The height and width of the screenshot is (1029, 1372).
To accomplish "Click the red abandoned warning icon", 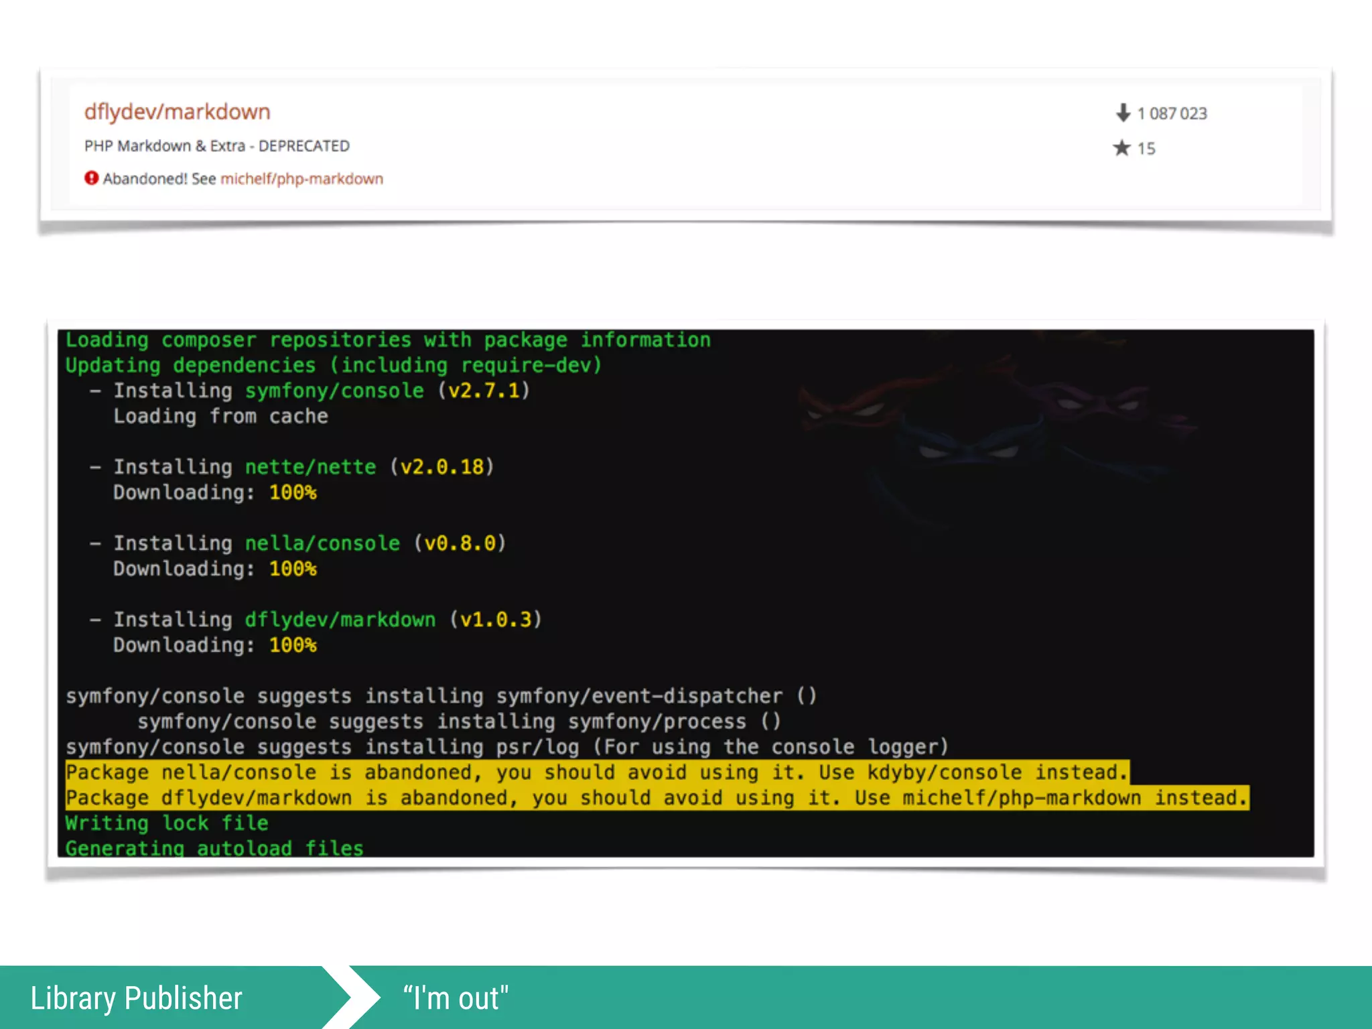I will coord(91,178).
